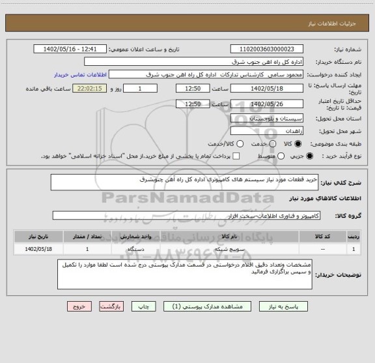The image size is (375, 363).
Task: Click the بازگشت back button
Action: 111,306
